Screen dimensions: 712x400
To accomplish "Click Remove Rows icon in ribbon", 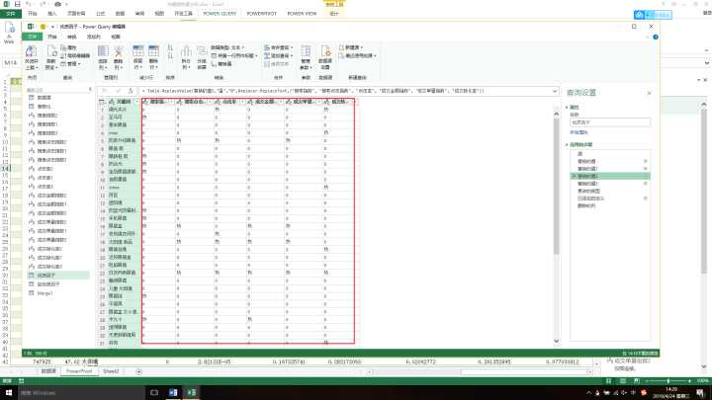I will pyautogui.click(x=154, y=50).
